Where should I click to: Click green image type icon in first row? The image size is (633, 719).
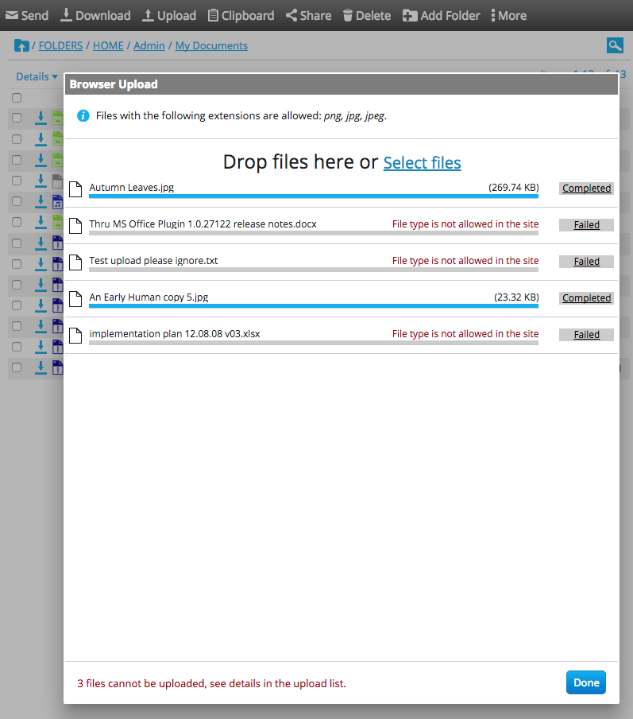pyautogui.click(x=58, y=118)
